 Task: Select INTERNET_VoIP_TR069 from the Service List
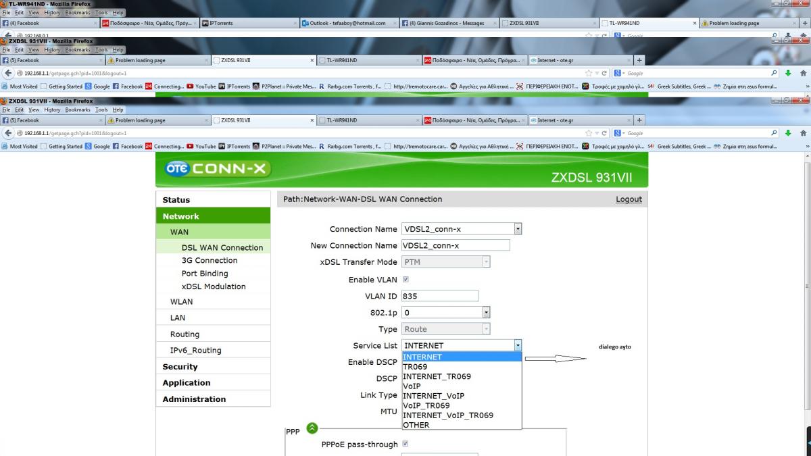click(462, 415)
